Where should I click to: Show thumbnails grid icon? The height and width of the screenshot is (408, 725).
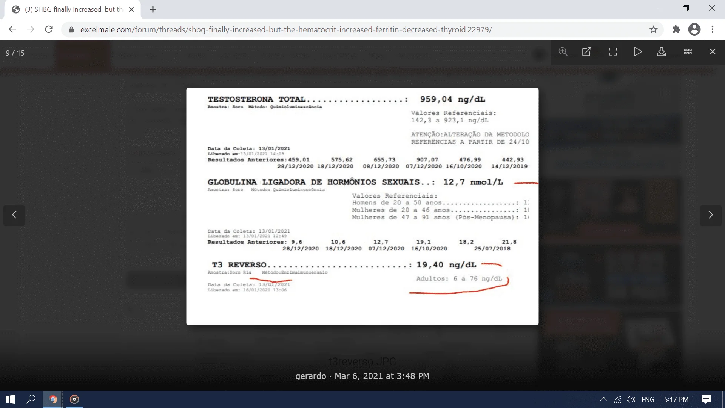tap(688, 52)
